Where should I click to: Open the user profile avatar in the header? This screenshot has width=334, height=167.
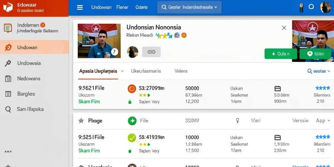click(x=326, y=7)
